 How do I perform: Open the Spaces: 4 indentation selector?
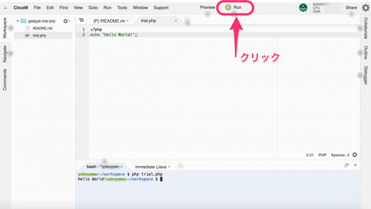click(340, 155)
